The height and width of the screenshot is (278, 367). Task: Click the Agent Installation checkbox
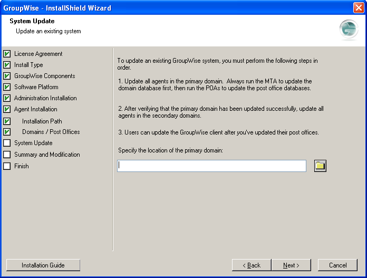tap(7, 109)
